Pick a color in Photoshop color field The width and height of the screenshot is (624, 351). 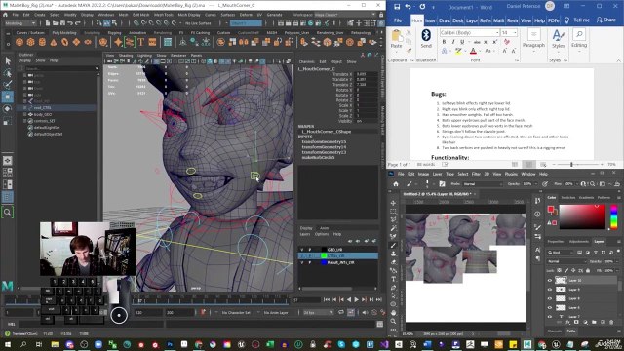583,216
